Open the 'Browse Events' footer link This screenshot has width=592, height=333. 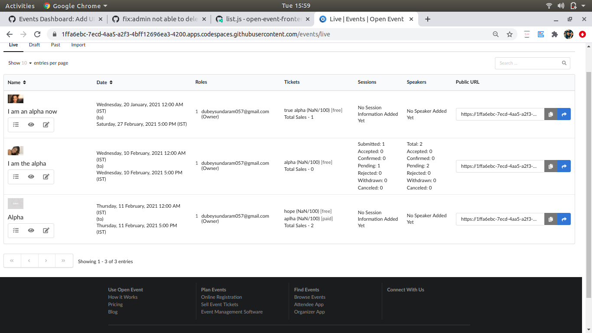click(x=309, y=297)
